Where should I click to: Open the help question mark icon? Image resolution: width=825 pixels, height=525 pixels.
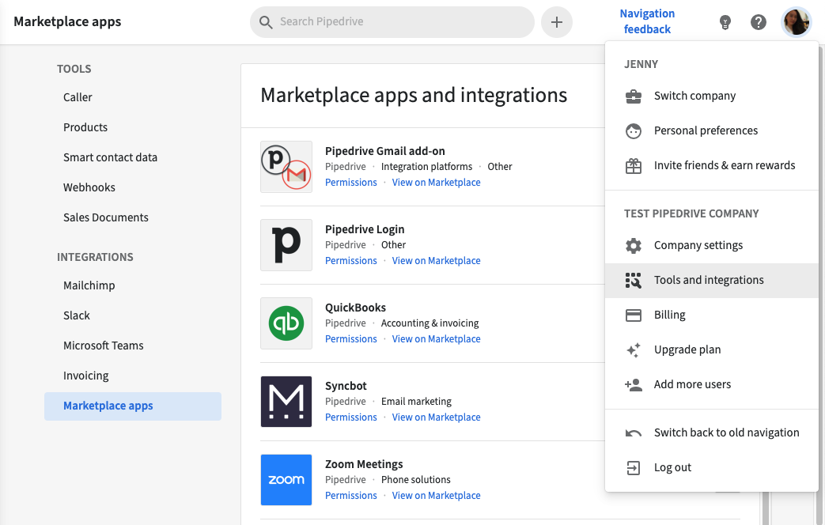[759, 22]
